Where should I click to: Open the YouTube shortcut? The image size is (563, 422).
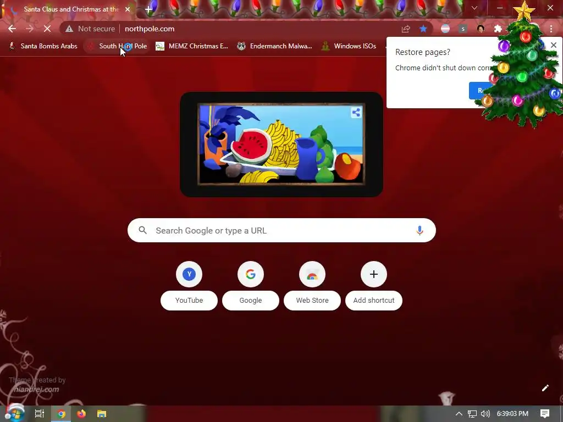point(189,286)
